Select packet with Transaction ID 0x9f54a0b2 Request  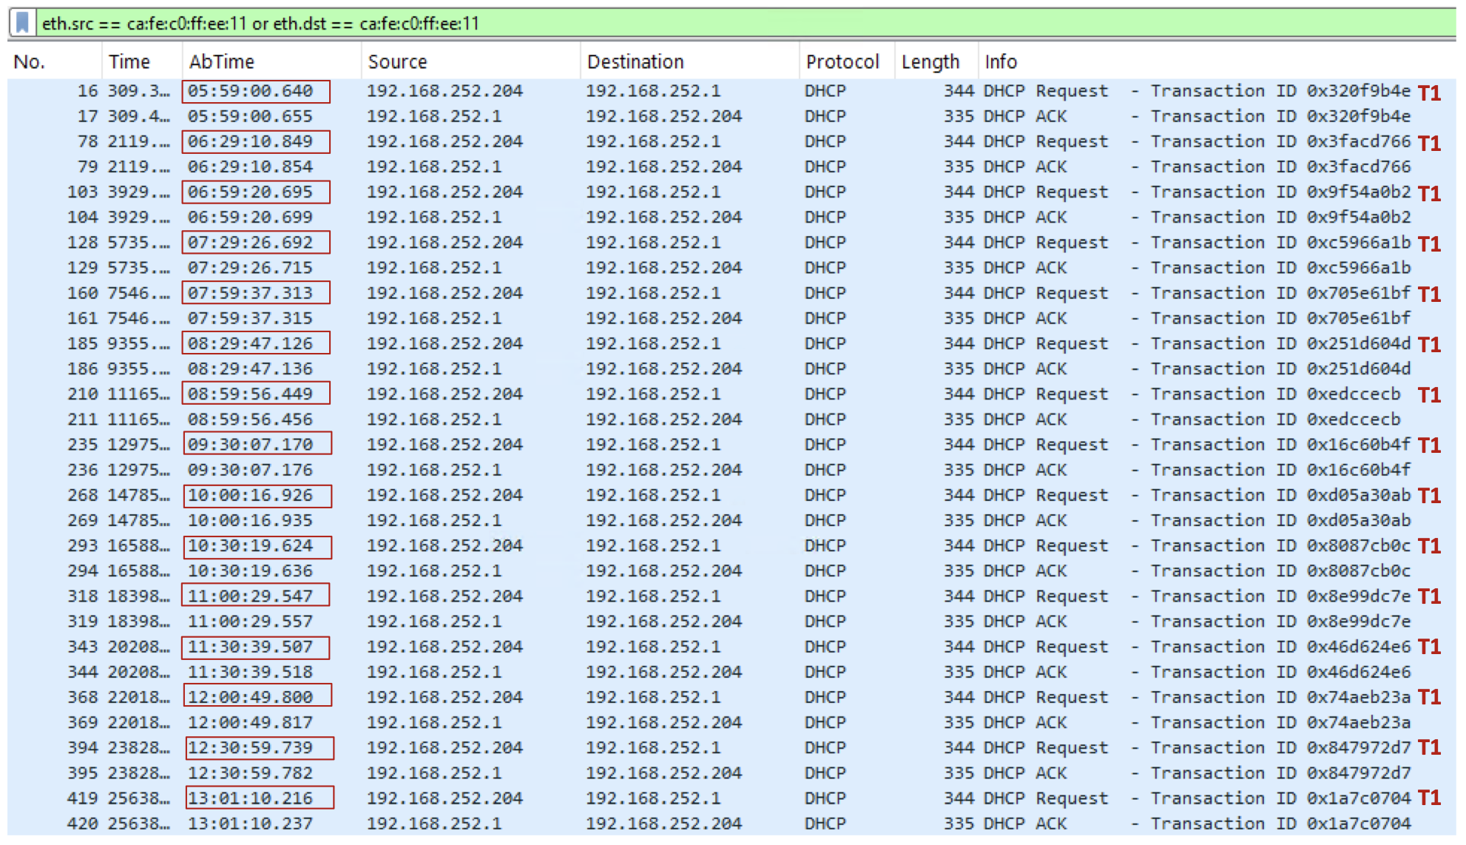[x=732, y=192]
